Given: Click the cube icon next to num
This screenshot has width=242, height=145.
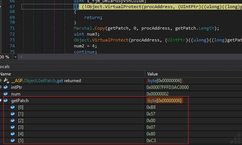Looking at the screenshot, I should 6,94.
